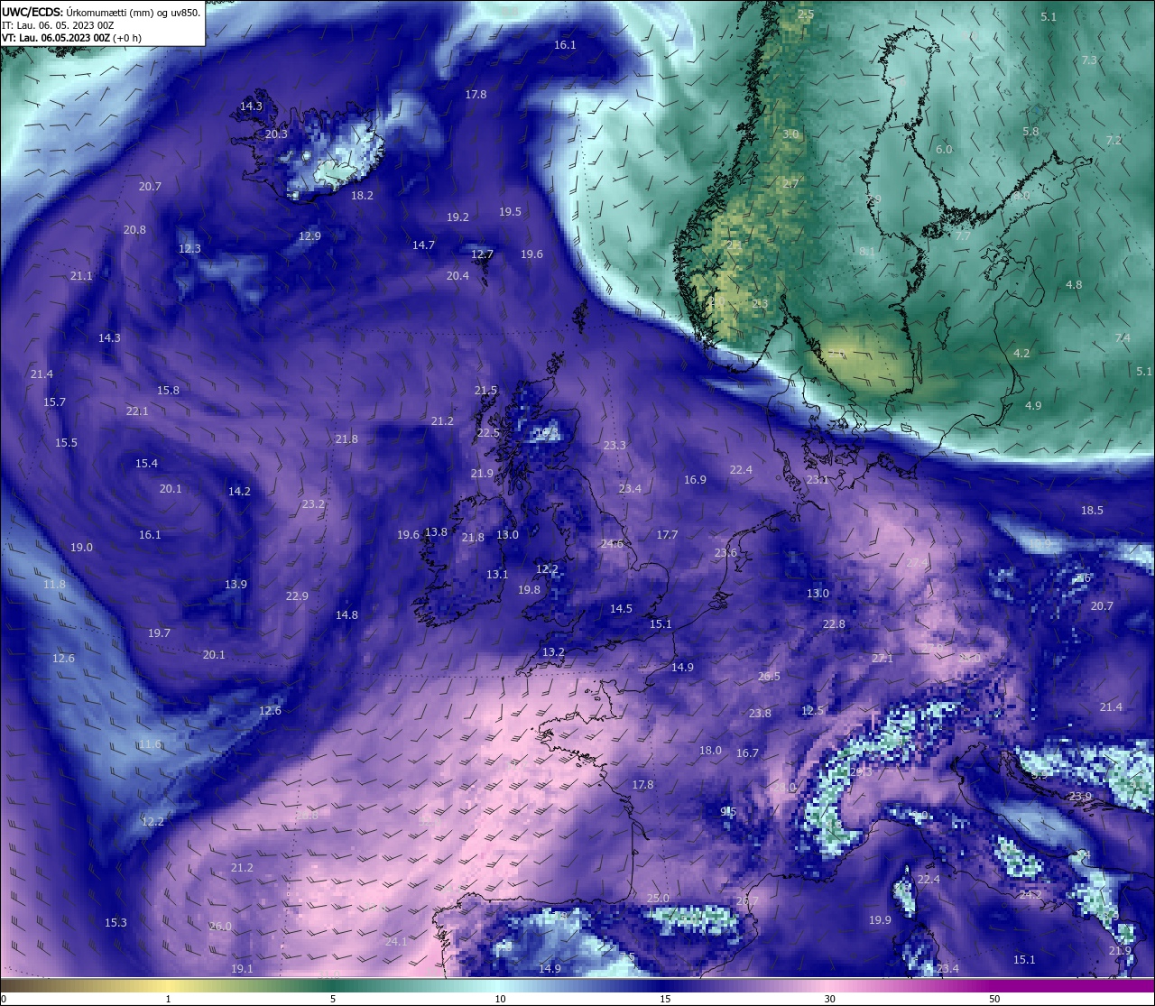Click the 13.2 value near Cornwall

[x=553, y=651]
